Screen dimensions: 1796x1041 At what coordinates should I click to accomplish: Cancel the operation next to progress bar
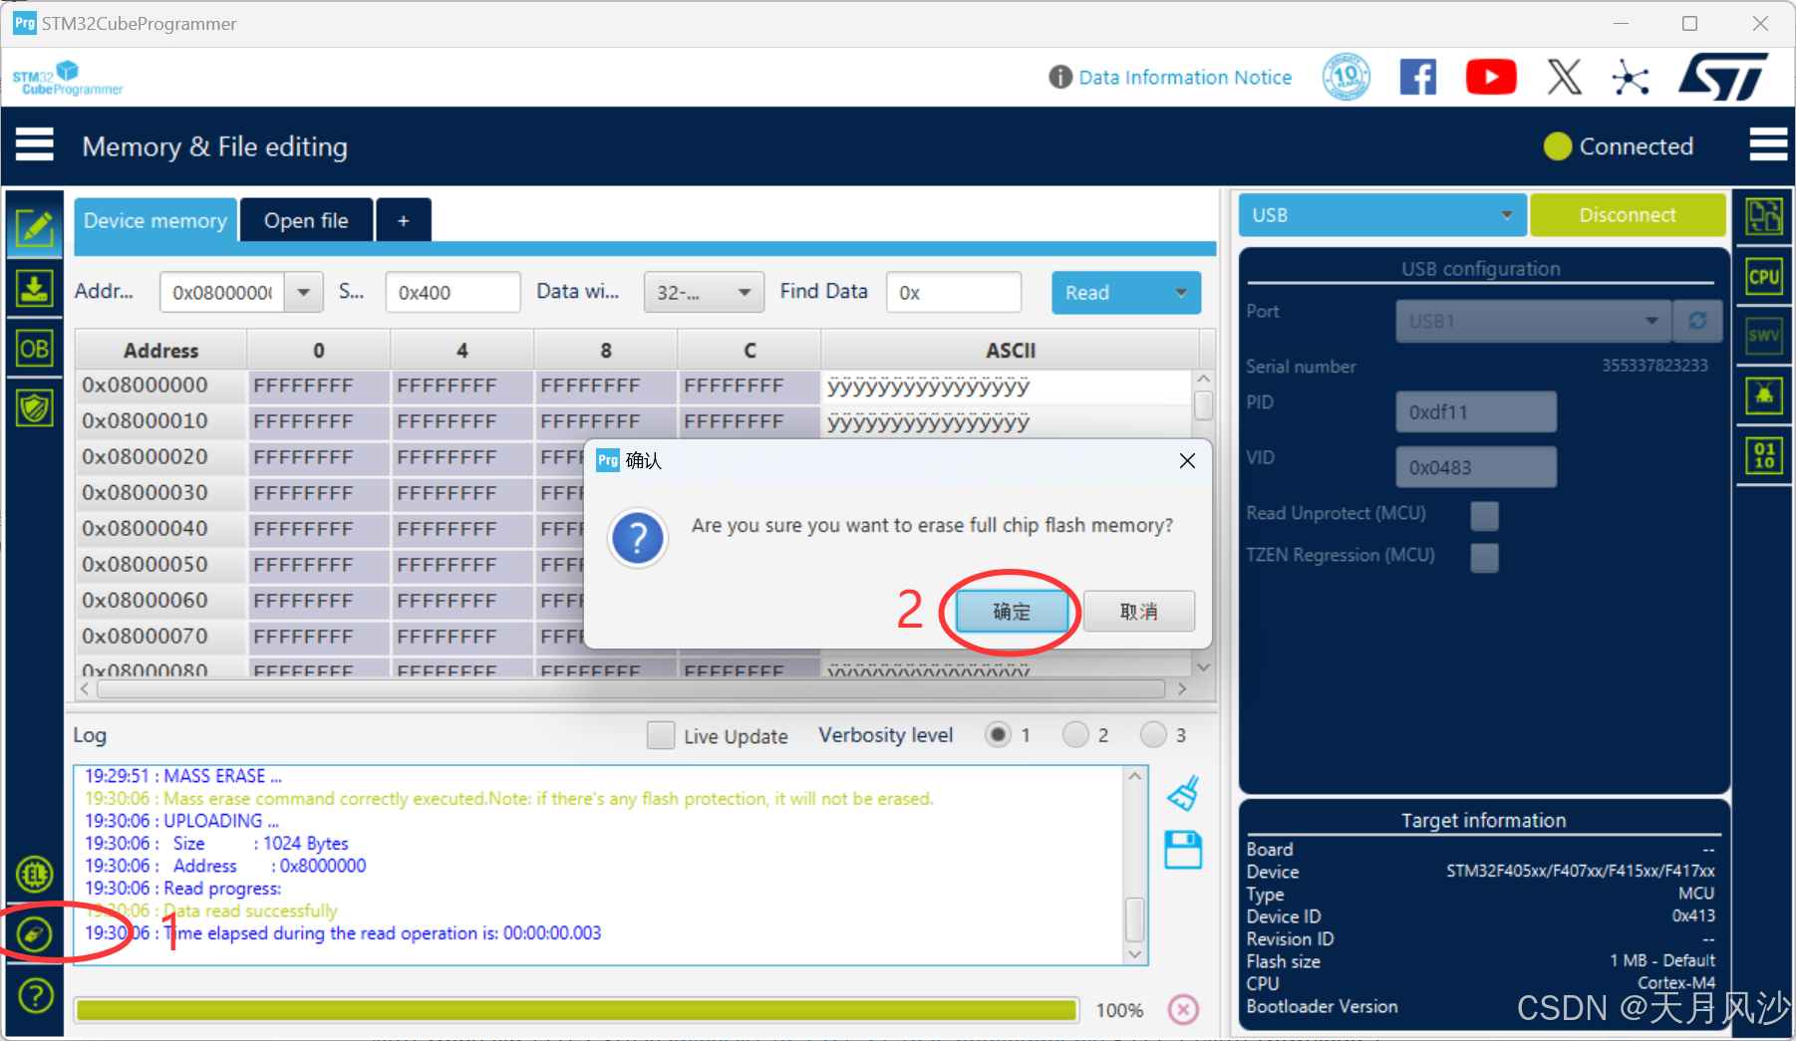coord(1183,1010)
